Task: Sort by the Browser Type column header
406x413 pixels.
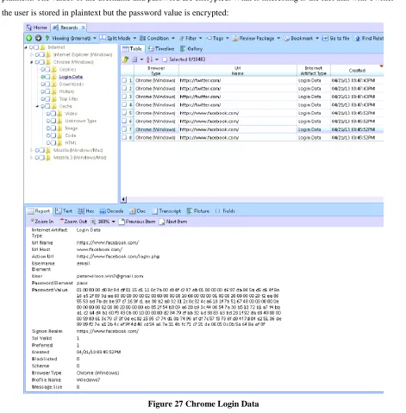Action: tap(156, 71)
